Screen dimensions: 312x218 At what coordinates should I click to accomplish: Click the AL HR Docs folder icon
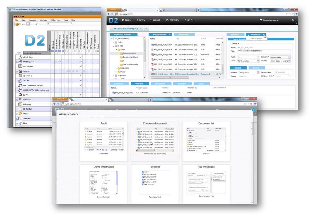click(20, 76)
